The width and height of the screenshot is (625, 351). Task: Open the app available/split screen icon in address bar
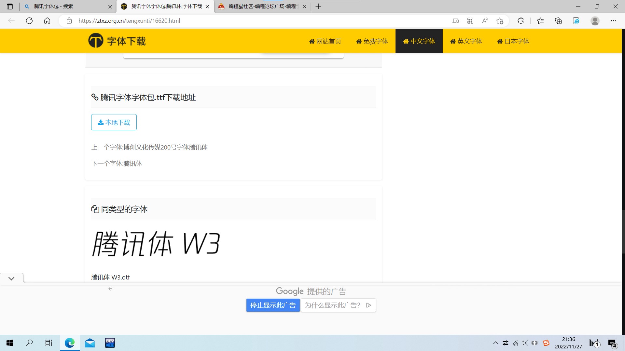(x=455, y=21)
